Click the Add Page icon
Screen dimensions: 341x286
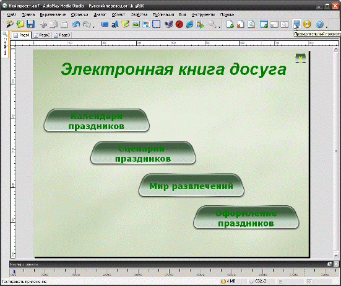[230, 24]
